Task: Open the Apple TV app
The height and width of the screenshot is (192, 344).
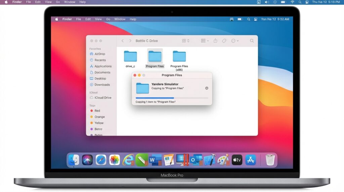Action: (237, 160)
